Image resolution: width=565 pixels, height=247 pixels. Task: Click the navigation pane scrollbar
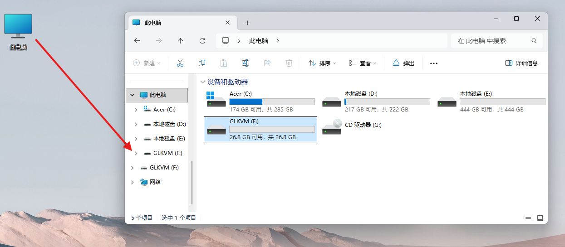coord(192,183)
